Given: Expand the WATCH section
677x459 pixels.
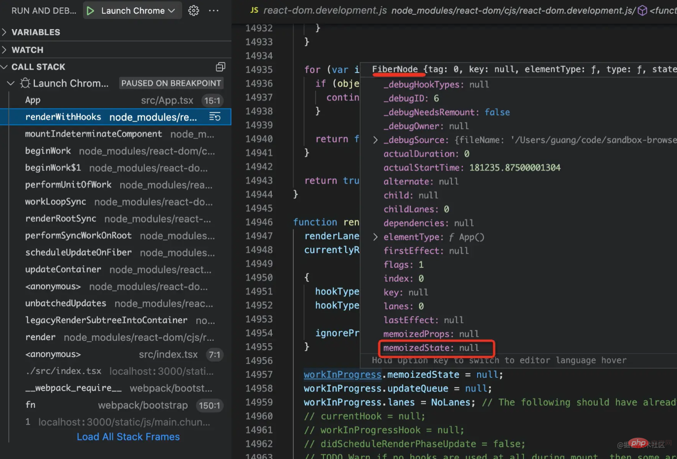Looking at the screenshot, I should 28,50.
